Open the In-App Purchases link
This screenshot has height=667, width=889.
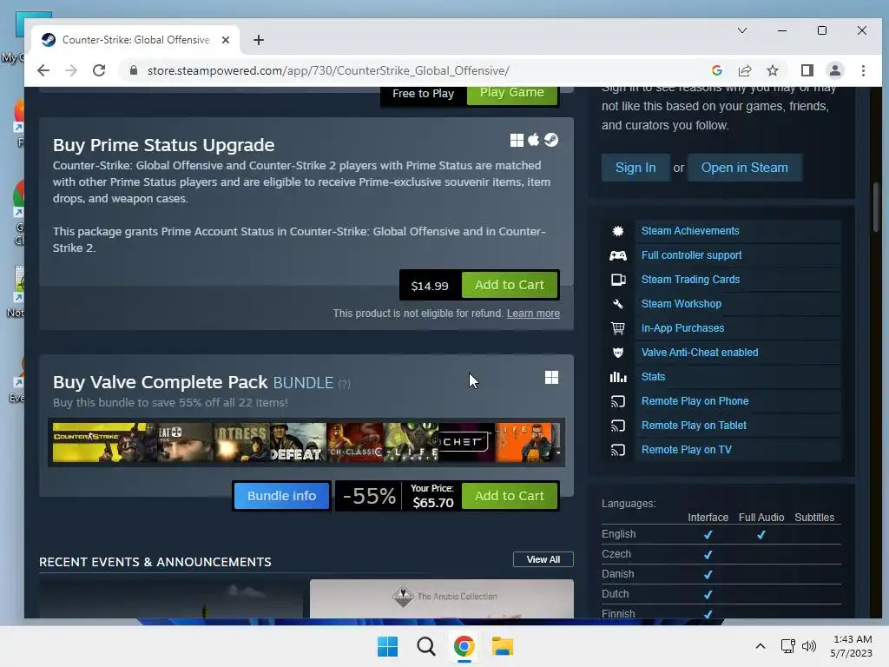(x=682, y=328)
